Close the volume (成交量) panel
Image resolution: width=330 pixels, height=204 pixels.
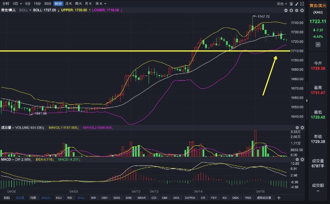[302, 127]
